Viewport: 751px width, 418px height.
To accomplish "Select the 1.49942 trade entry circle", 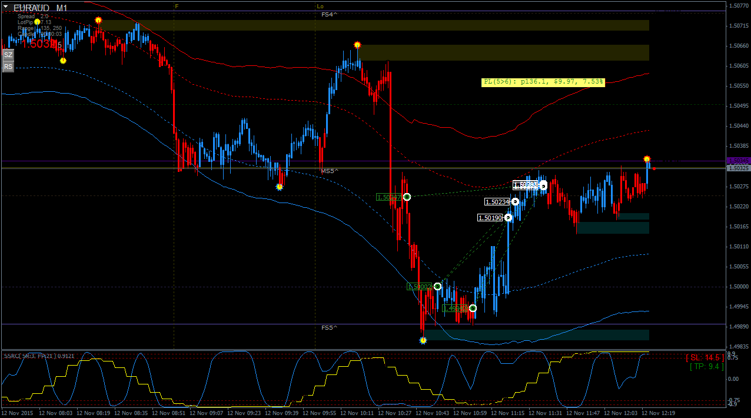I will coord(473,308).
